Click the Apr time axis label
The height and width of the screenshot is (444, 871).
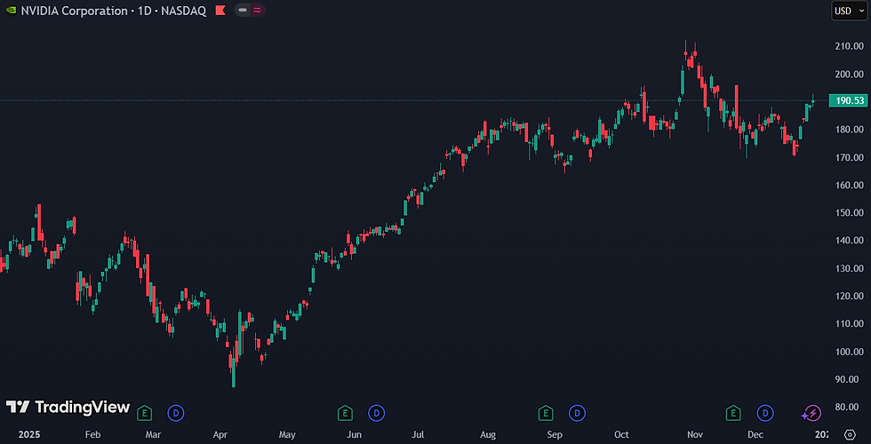pyautogui.click(x=220, y=434)
